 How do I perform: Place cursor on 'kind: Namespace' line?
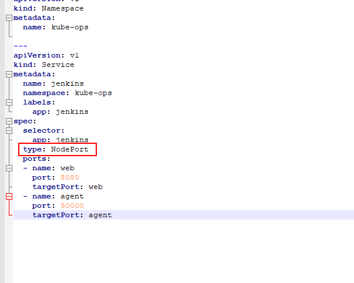click(x=49, y=8)
